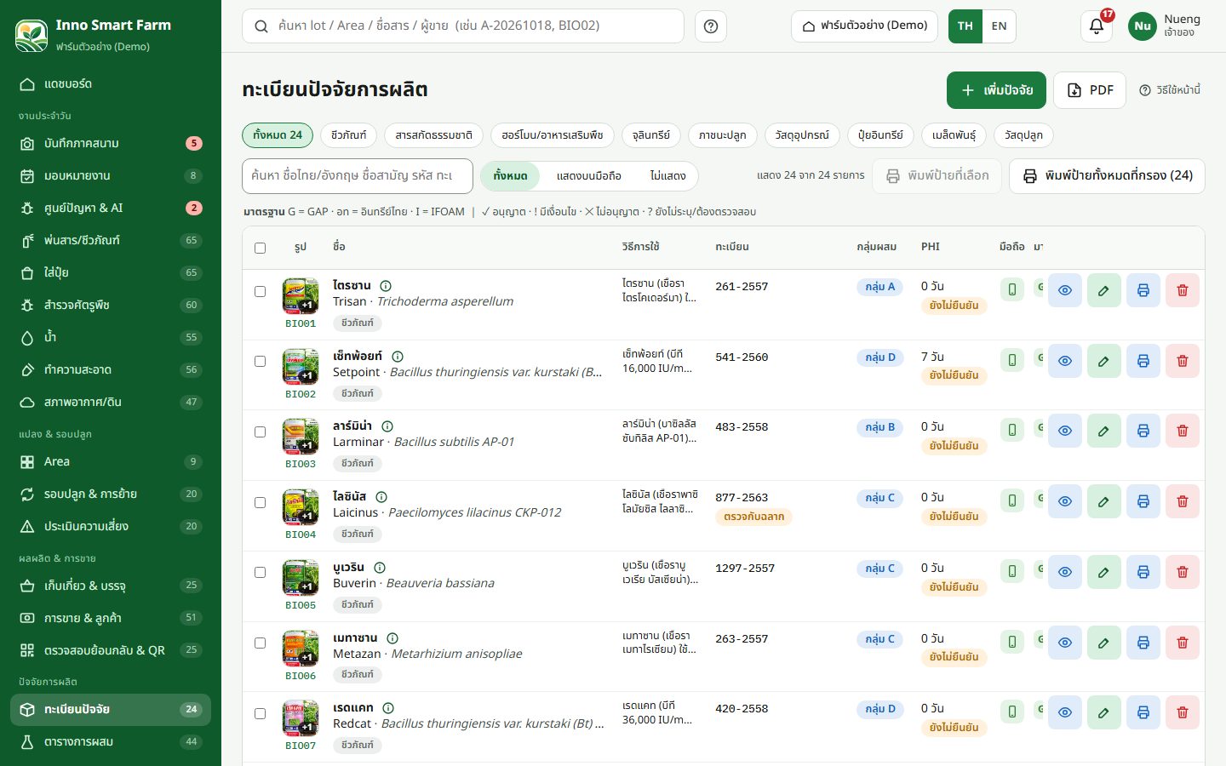
Task: Switch language to EN
Action: tap(999, 26)
